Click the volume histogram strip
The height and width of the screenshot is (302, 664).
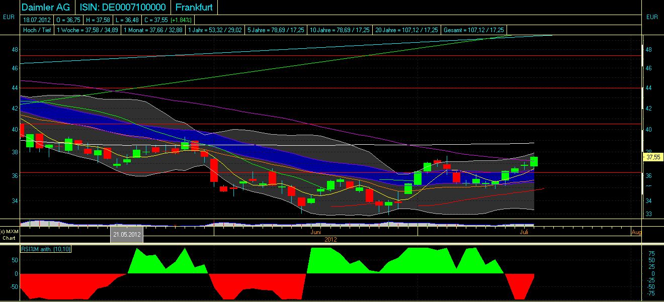[x=277, y=223]
